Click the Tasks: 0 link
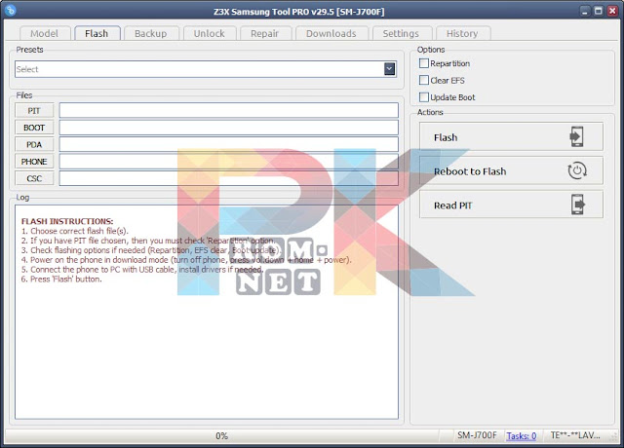 pos(522,436)
